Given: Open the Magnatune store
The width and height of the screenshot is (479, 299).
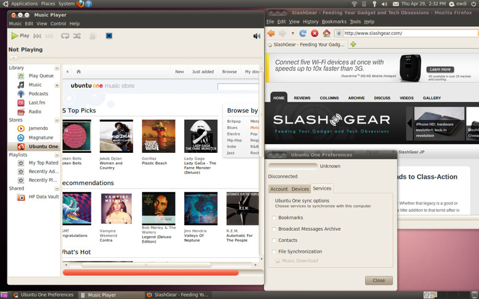Looking at the screenshot, I should (x=41, y=138).
